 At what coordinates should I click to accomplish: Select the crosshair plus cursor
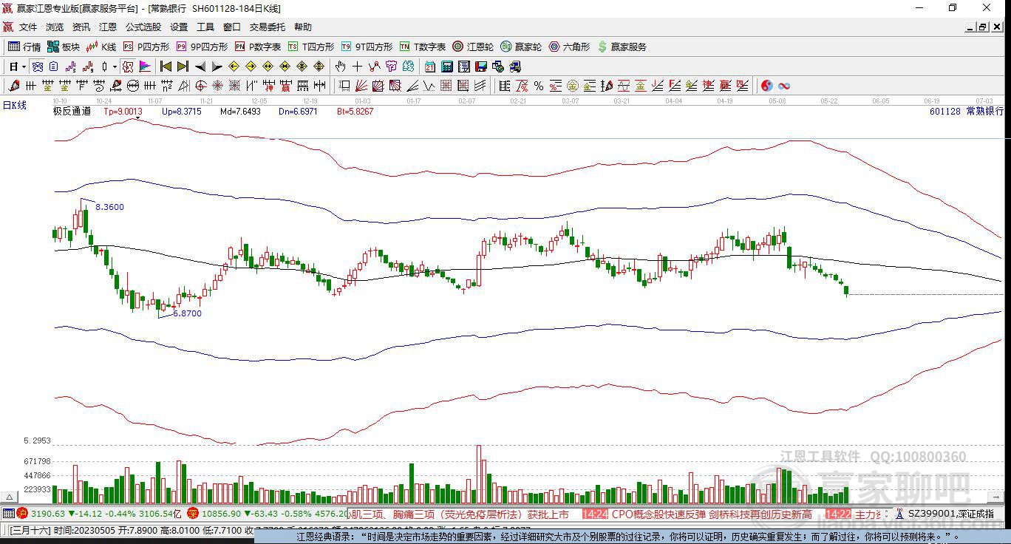tap(357, 67)
